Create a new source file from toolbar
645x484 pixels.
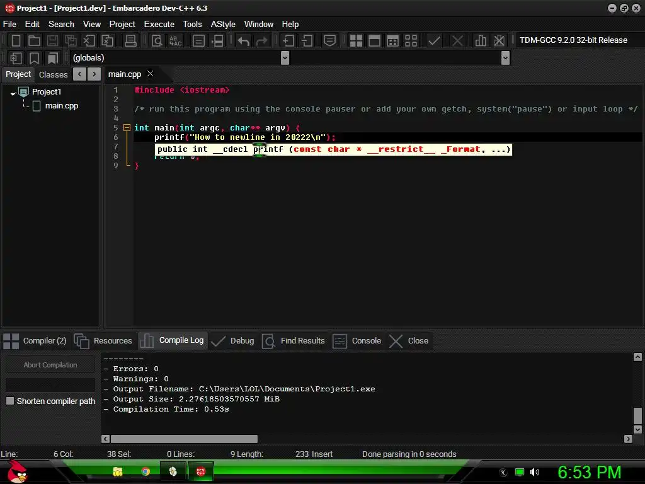coord(16,41)
